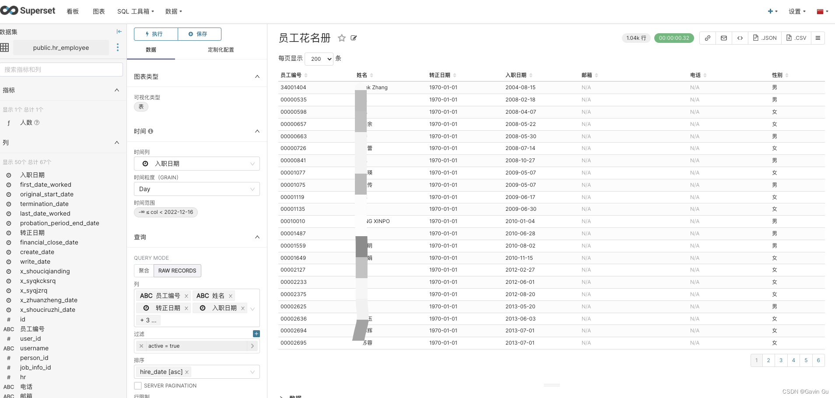Open dataset options three-dot menu
This screenshot has width=835, height=398.
118,47
